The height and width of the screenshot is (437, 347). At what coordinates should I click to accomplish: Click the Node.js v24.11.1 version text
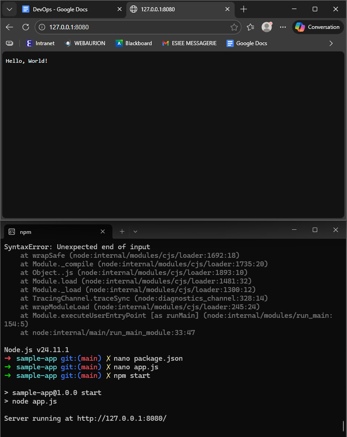(37, 350)
